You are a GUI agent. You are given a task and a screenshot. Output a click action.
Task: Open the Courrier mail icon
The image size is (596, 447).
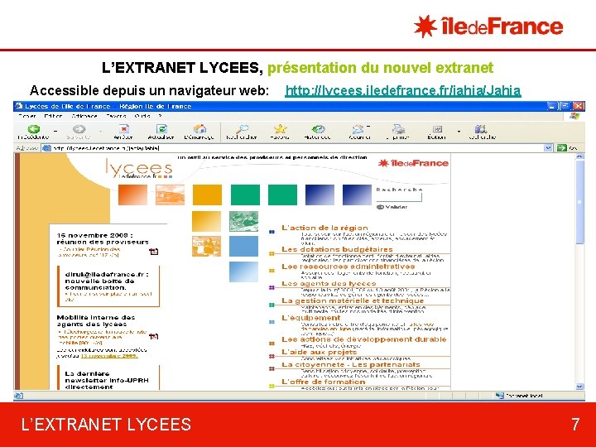(358, 129)
